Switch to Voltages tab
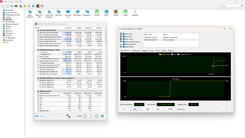This screenshot has width=245, height=138. coord(145,51)
